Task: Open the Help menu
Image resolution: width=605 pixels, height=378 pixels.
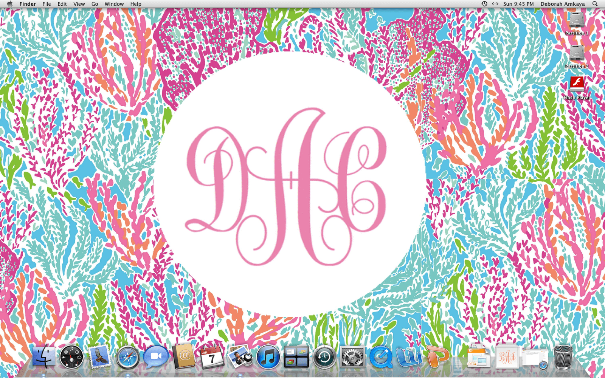Action: pos(136,4)
